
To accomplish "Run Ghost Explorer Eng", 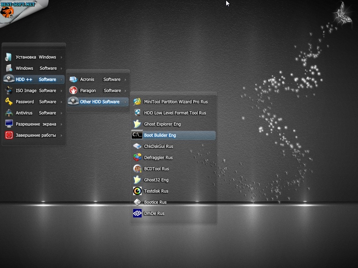I will point(173,124).
